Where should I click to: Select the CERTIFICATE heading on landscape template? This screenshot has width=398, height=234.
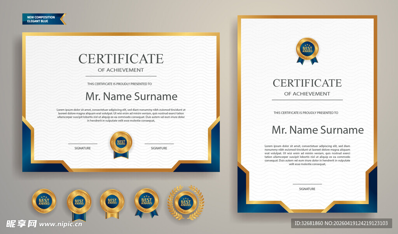pos(121,59)
